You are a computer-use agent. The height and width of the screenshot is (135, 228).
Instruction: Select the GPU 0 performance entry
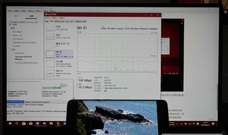click(59, 73)
